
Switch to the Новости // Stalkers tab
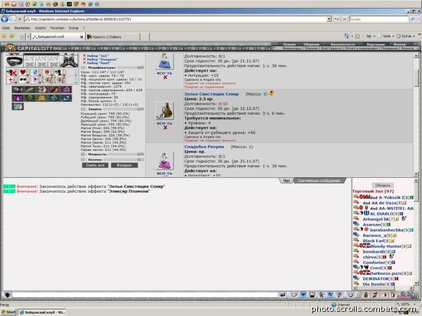113,37
